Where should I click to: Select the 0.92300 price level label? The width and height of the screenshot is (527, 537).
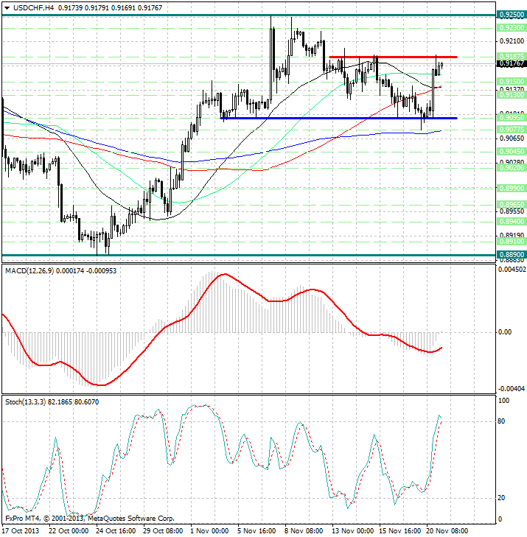point(512,28)
